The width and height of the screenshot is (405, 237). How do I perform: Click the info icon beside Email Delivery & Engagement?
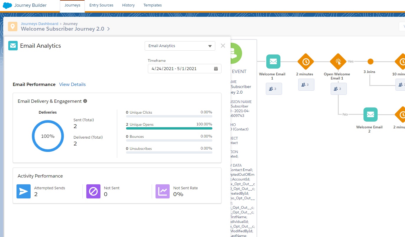click(85, 101)
